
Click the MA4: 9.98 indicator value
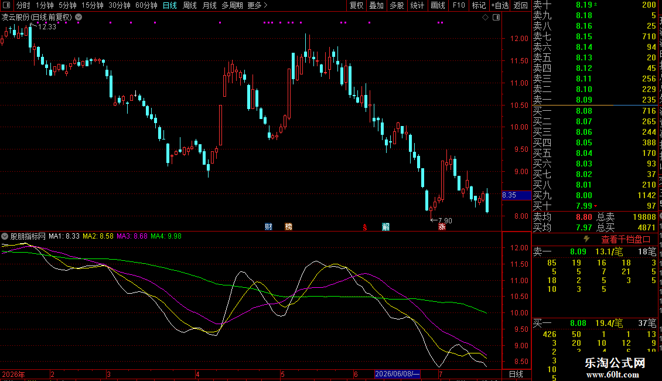pos(166,236)
